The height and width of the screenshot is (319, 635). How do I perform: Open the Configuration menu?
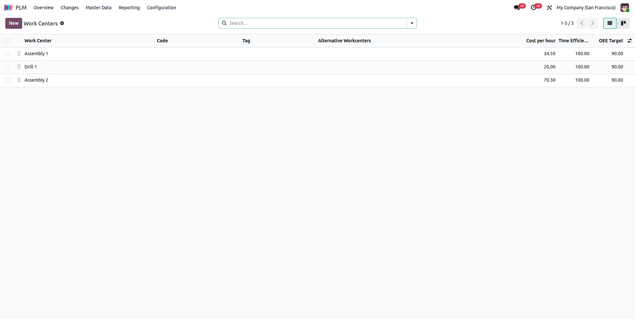coord(161,8)
